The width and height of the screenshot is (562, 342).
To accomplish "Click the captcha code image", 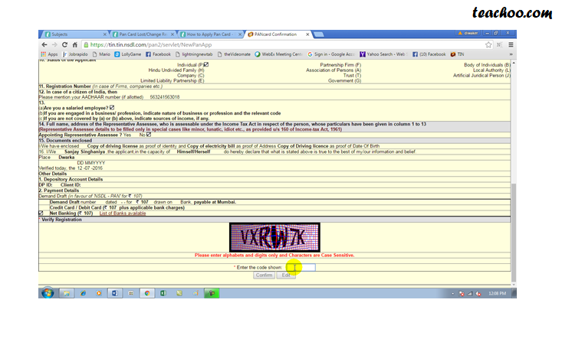I will (x=274, y=237).
